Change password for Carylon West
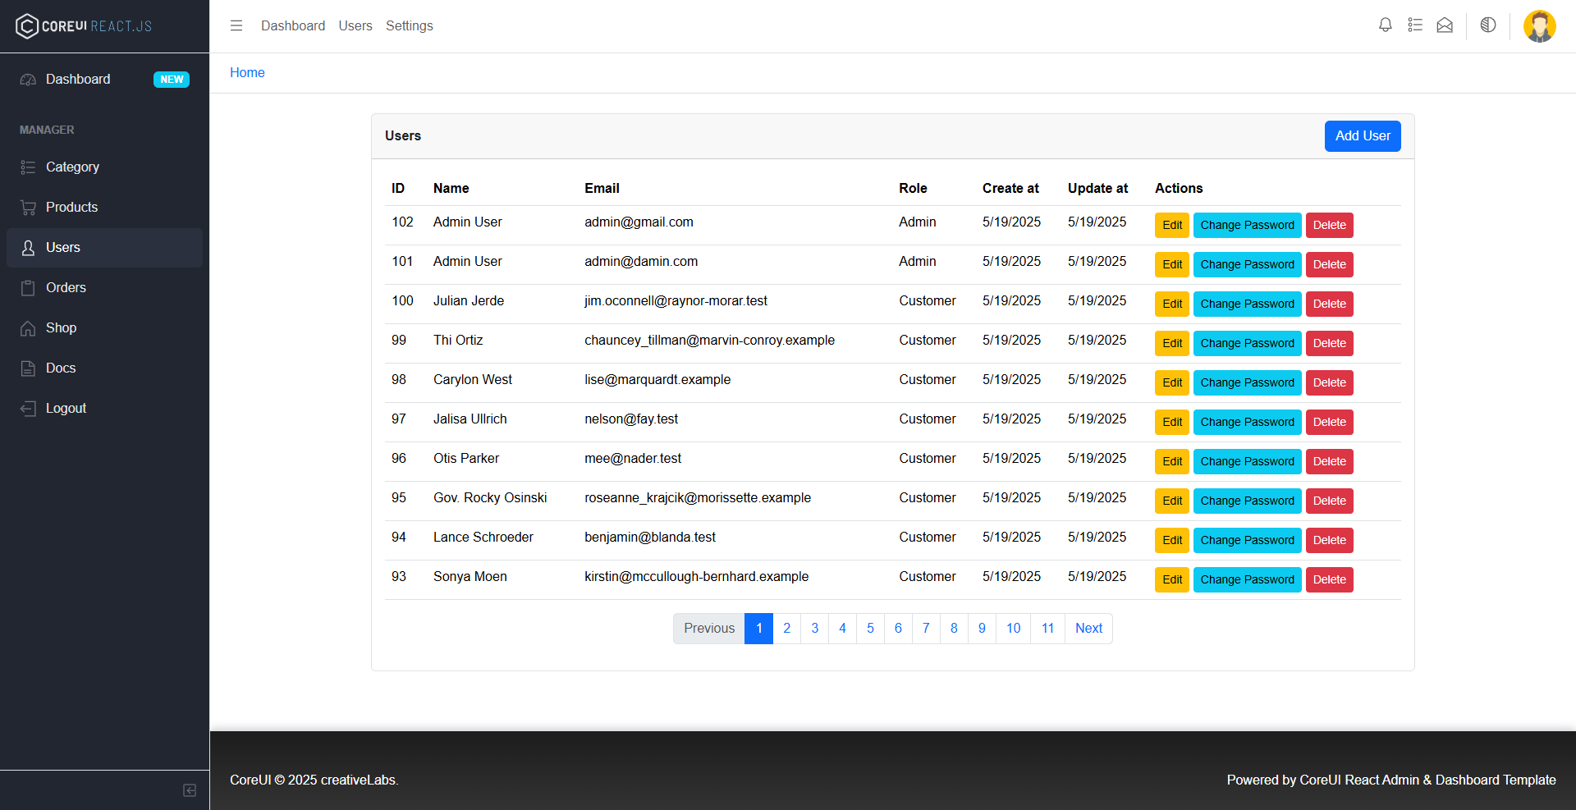The height and width of the screenshot is (810, 1576). (1247, 382)
